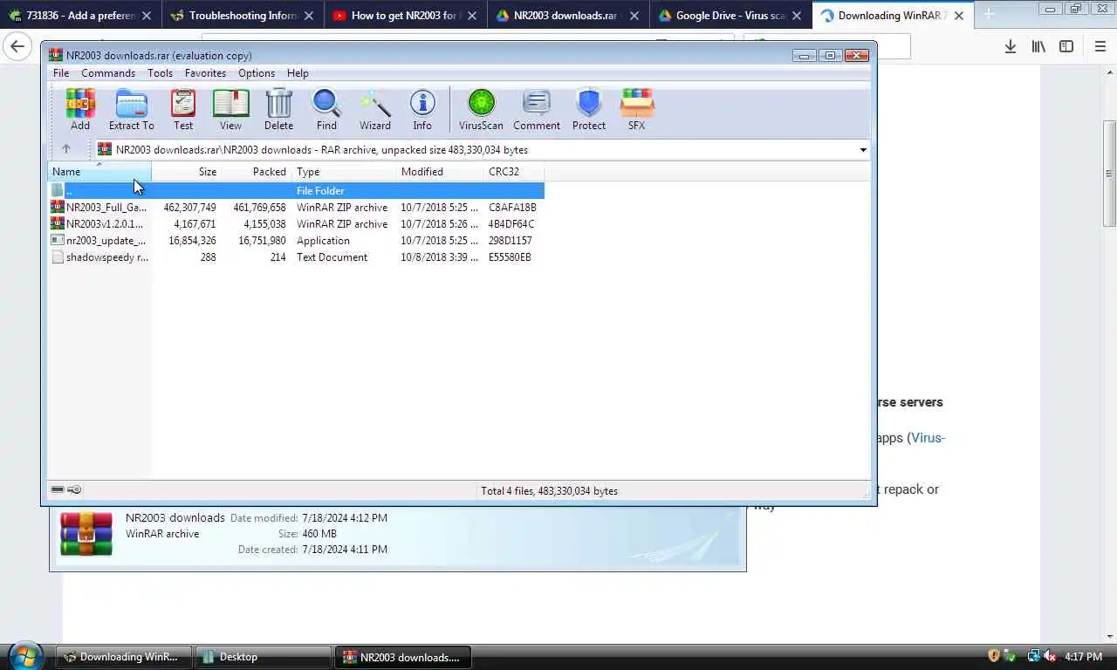Select the nr2003_update_ application file

[297, 241]
